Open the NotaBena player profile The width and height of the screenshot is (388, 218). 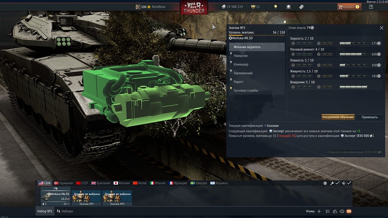151,7
